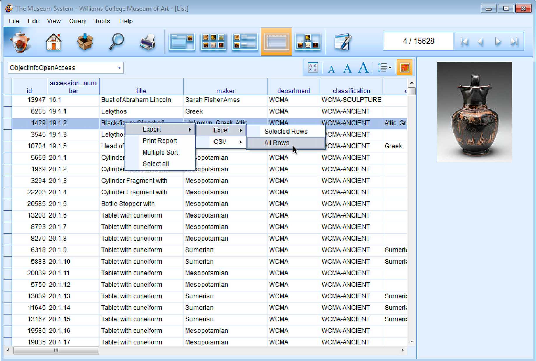This screenshot has height=361, width=536.
Task: Click the vase logo icon in toolbar
Action: click(20, 42)
